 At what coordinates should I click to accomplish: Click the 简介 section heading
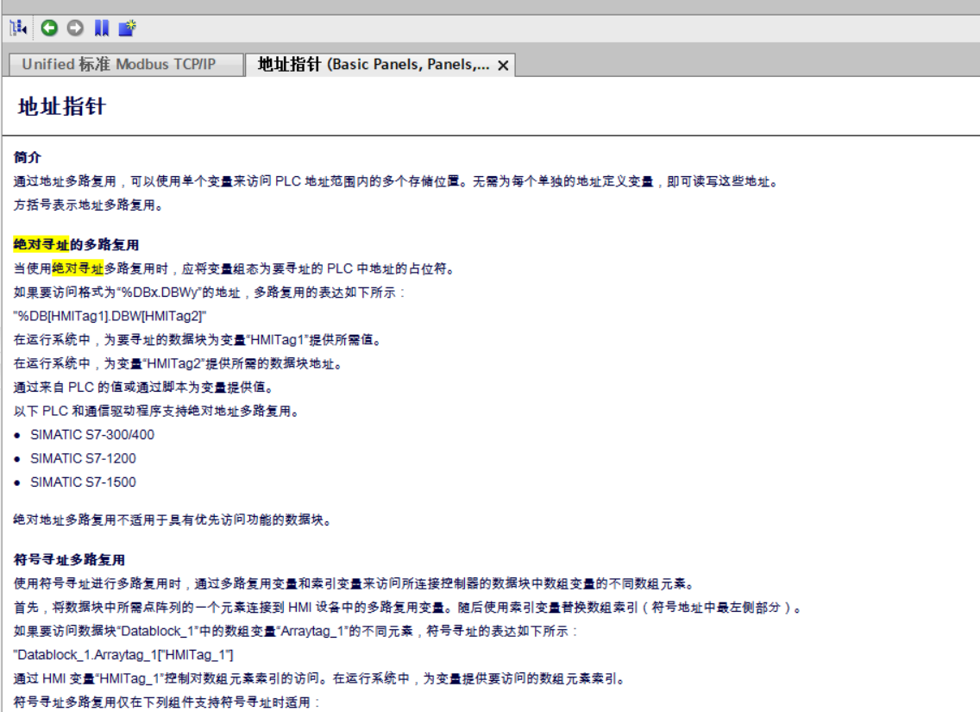click(x=27, y=157)
